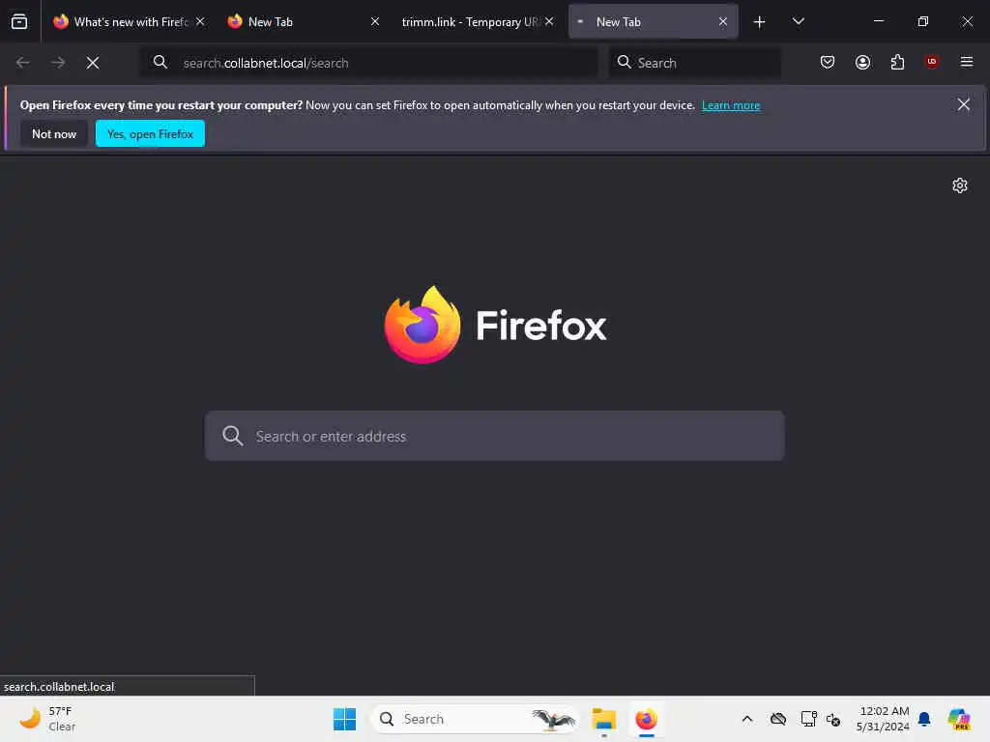Open the Extensions panel
The width and height of the screenshot is (990, 742).
click(897, 62)
